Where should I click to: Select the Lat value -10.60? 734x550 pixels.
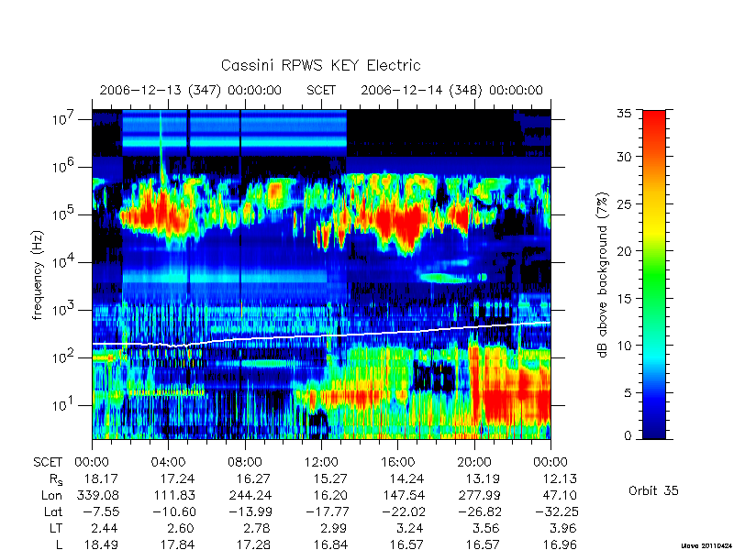pos(174,511)
